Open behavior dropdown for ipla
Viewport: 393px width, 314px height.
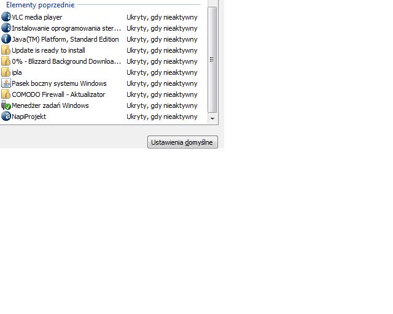click(162, 72)
